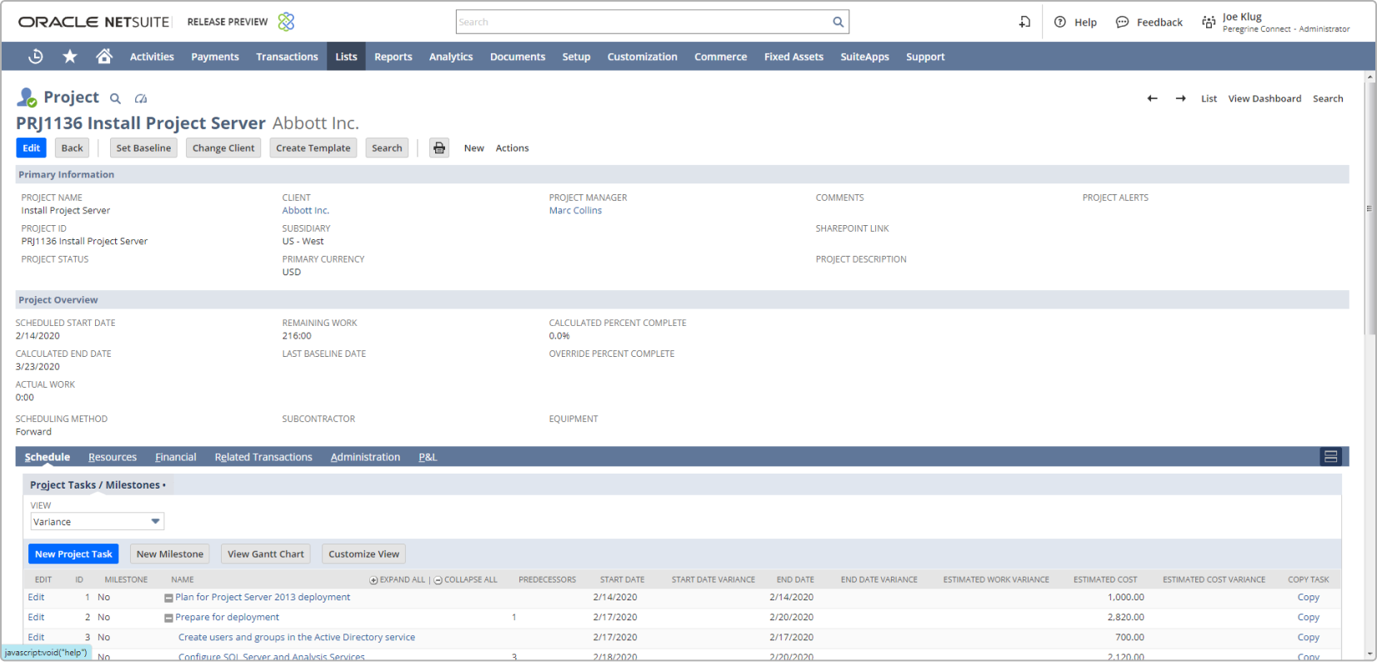
Task: Open the SuiteApps menu
Action: coord(864,57)
